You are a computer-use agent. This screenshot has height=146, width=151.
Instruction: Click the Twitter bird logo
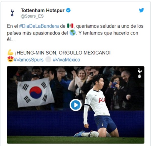[x=141, y=10]
